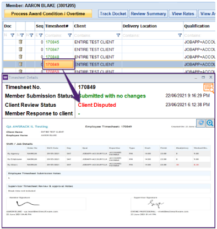Maximize the Timesheet Details window
Screen dimensions: 217x229
(x=203, y=78)
